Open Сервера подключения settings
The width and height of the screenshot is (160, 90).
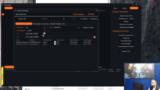point(126,16)
